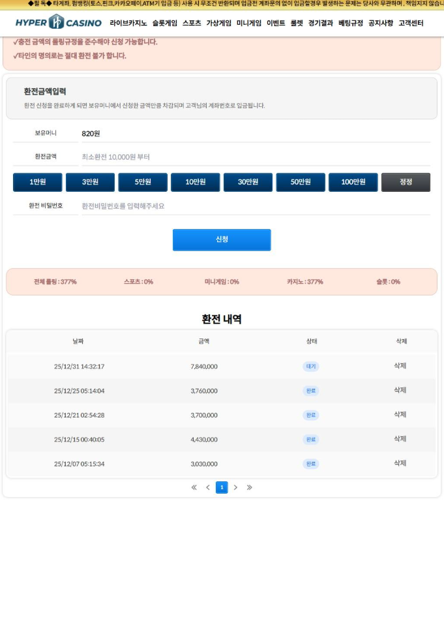The height and width of the screenshot is (619, 444).
Task: Open 라이브카지노 menu
Action: [128, 23]
